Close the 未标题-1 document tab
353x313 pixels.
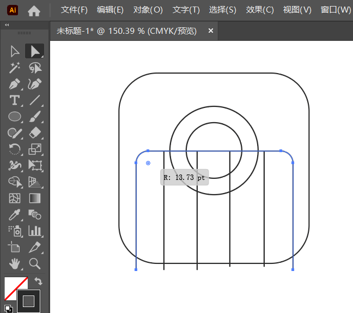211,31
